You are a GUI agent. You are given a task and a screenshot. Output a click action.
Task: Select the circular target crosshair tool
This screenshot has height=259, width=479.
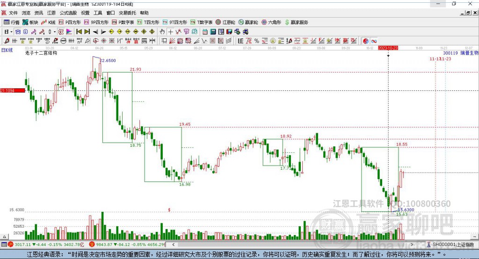click(x=95, y=41)
